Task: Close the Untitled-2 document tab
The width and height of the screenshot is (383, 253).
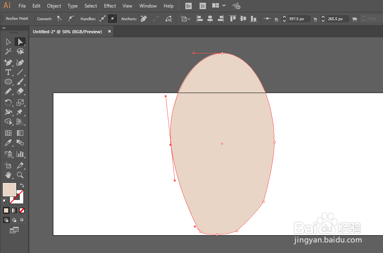Action: [109, 31]
